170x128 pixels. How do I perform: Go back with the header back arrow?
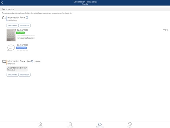[2, 3]
